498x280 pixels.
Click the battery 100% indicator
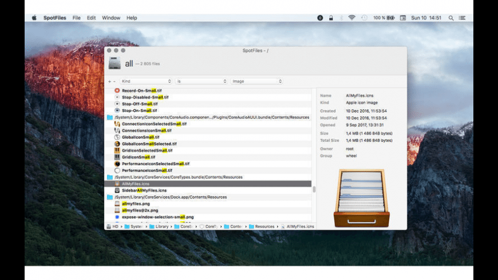tap(384, 18)
